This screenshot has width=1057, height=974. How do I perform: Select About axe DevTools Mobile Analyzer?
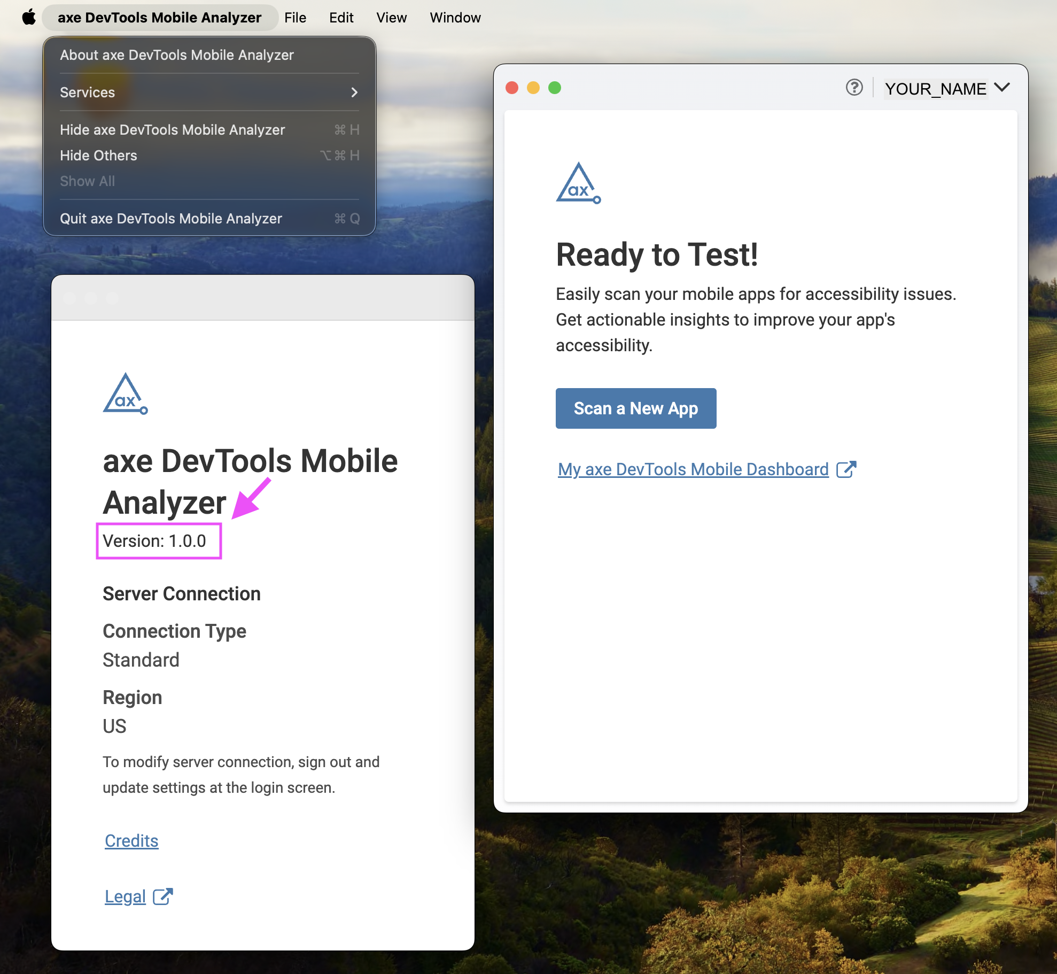[177, 55]
